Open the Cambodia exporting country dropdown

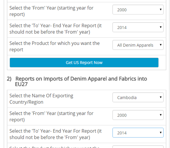138,97
